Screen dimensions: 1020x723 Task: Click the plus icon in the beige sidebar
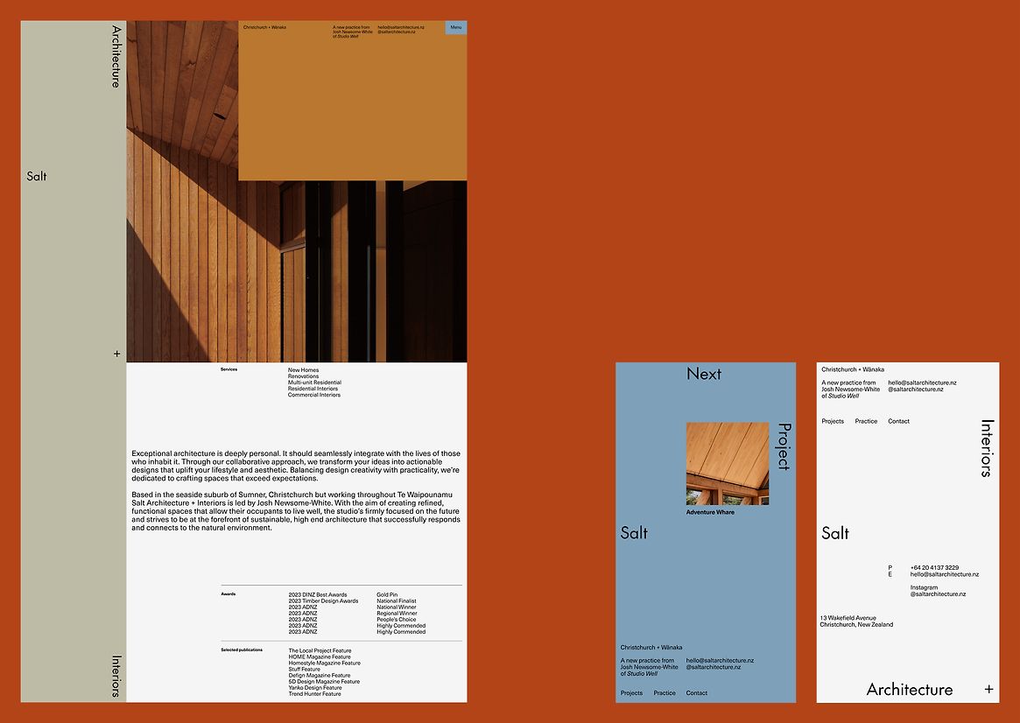pos(117,354)
